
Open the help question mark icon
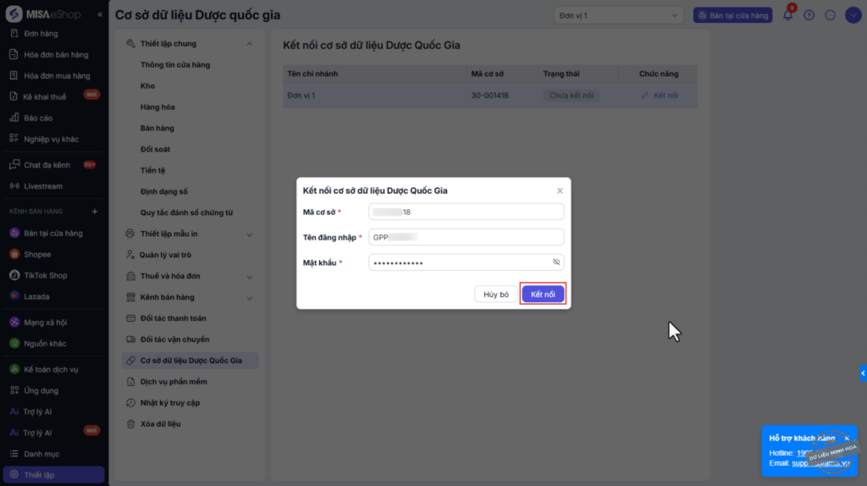pos(809,15)
